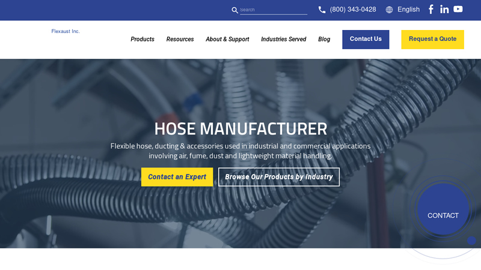The image size is (481, 270).
Task: Click the Contact an Expert button
Action: 177,177
